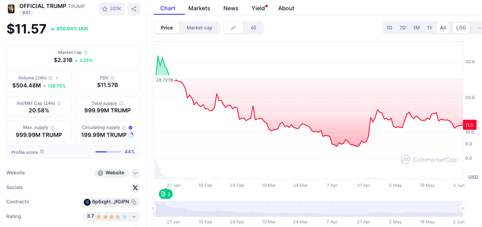The image size is (482, 227).
Task: Show info tooltip for Profile score
Action: click(x=42, y=152)
